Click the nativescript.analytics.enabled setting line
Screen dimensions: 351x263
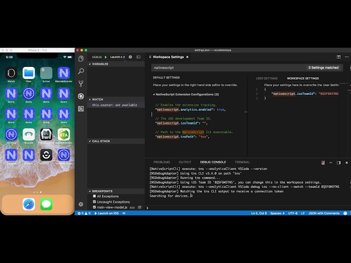coord(190,110)
